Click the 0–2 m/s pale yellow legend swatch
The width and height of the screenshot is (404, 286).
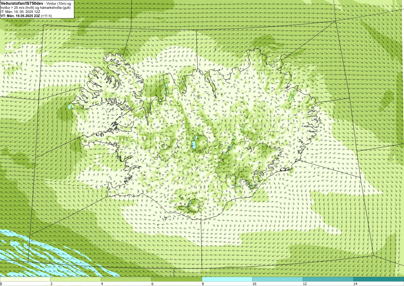[25, 279]
